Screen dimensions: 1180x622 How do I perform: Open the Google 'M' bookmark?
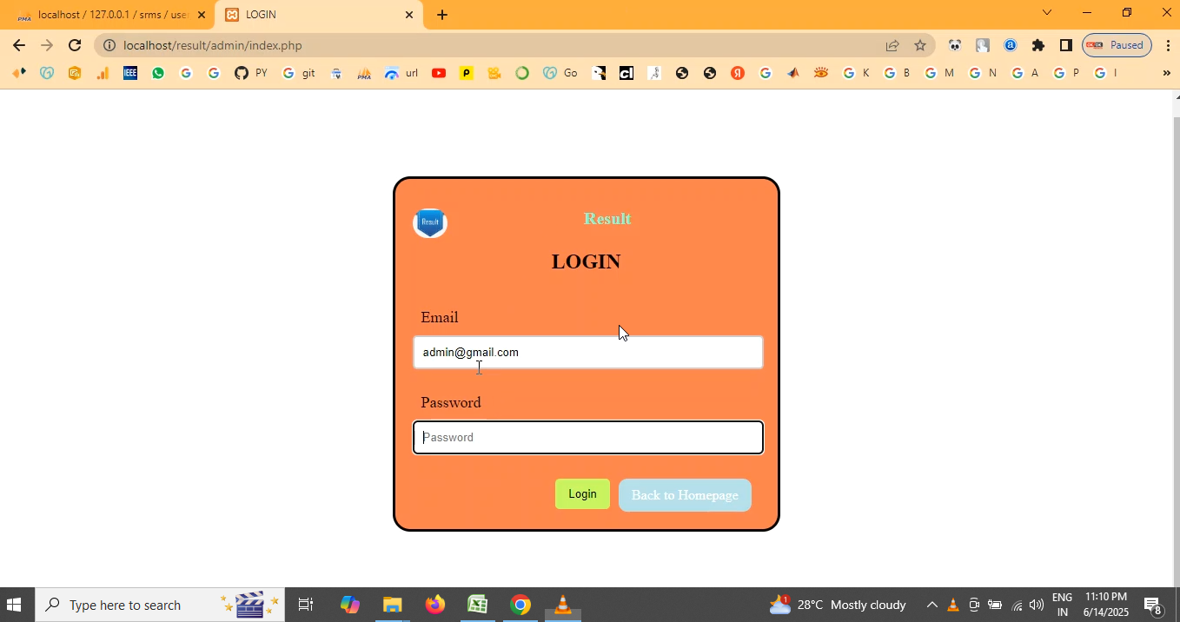point(939,73)
